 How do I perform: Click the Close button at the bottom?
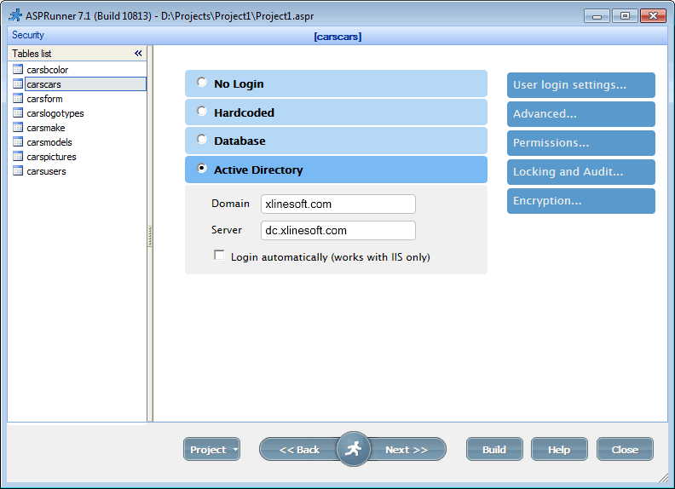[x=625, y=450]
